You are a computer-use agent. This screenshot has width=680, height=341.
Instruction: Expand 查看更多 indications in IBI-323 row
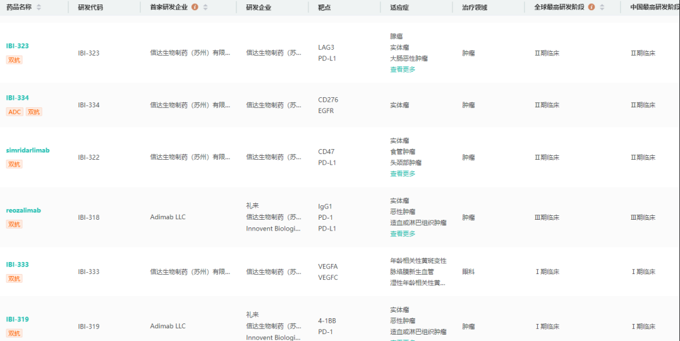tap(403, 69)
